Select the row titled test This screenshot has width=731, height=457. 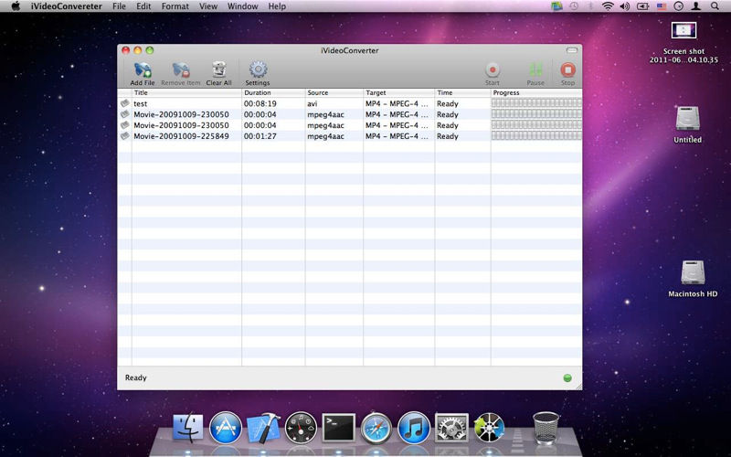click(x=350, y=103)
